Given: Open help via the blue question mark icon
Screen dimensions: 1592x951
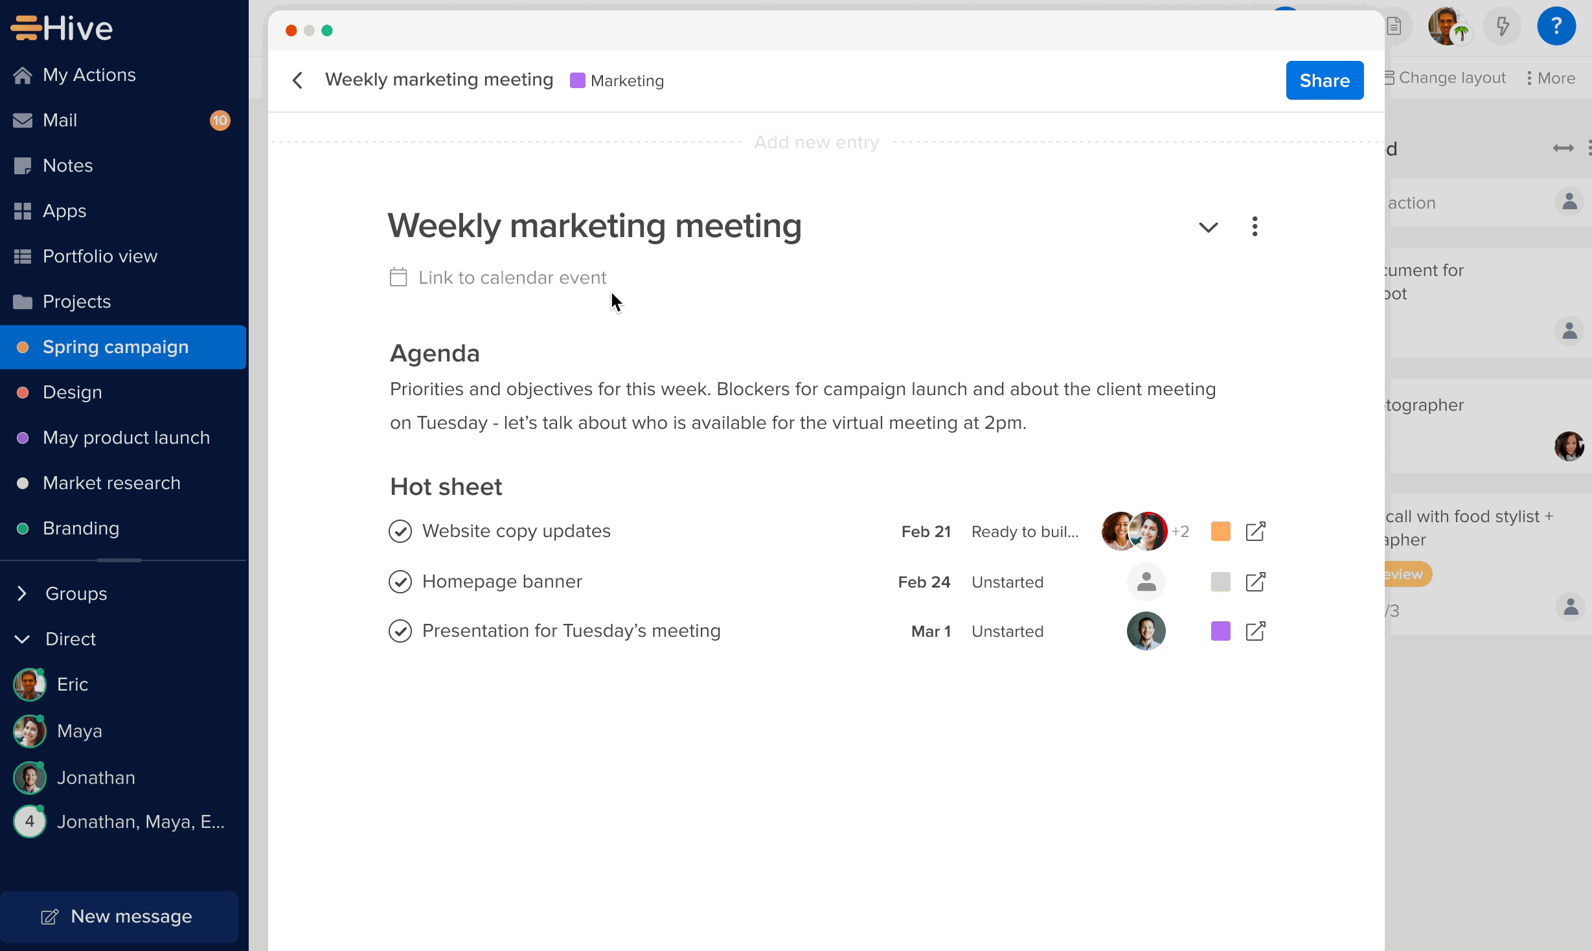Looking at the screenshot, I should tap(1556, 26).
